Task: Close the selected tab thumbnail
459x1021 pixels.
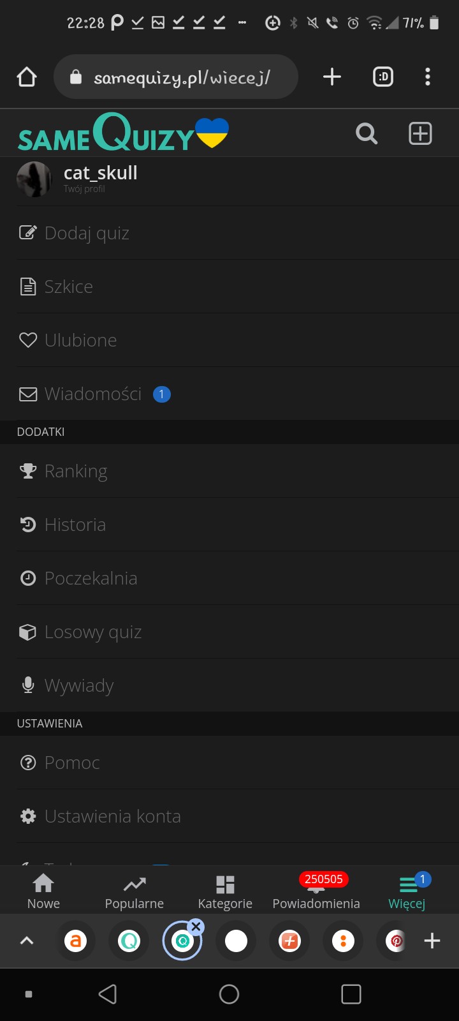Action: [196, 927]
